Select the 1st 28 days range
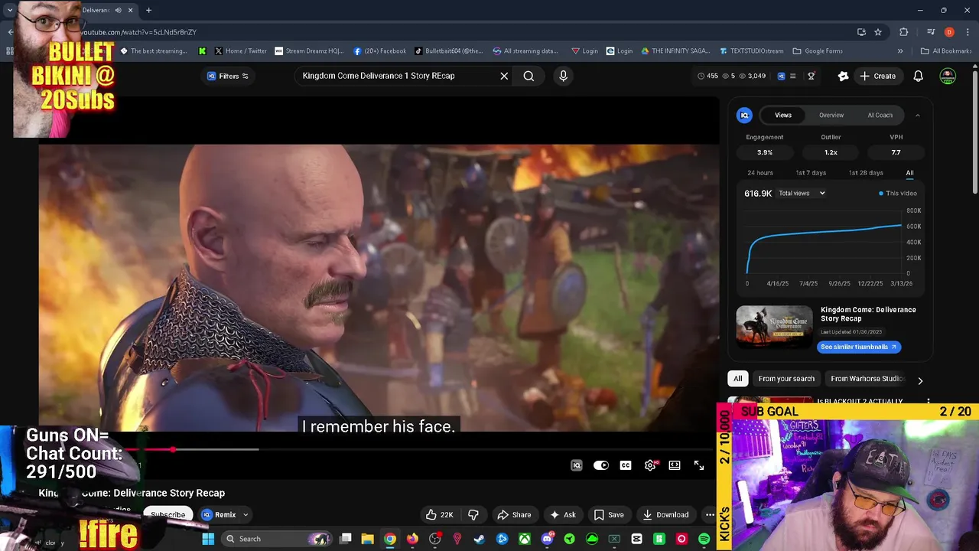The height and width of the screenshot is (551, 979). click(x=866, y=173)
